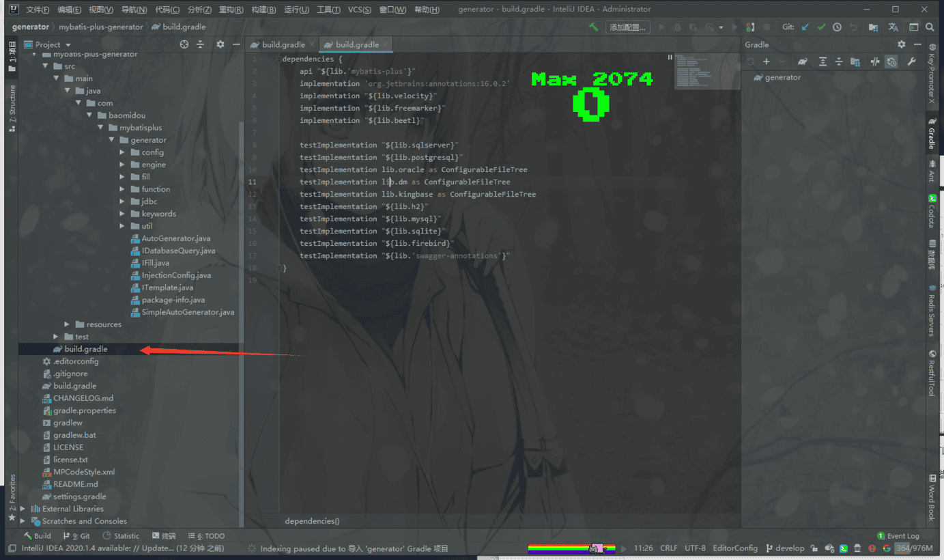Open Gradle build tool settings wrench

coord(911,61)
